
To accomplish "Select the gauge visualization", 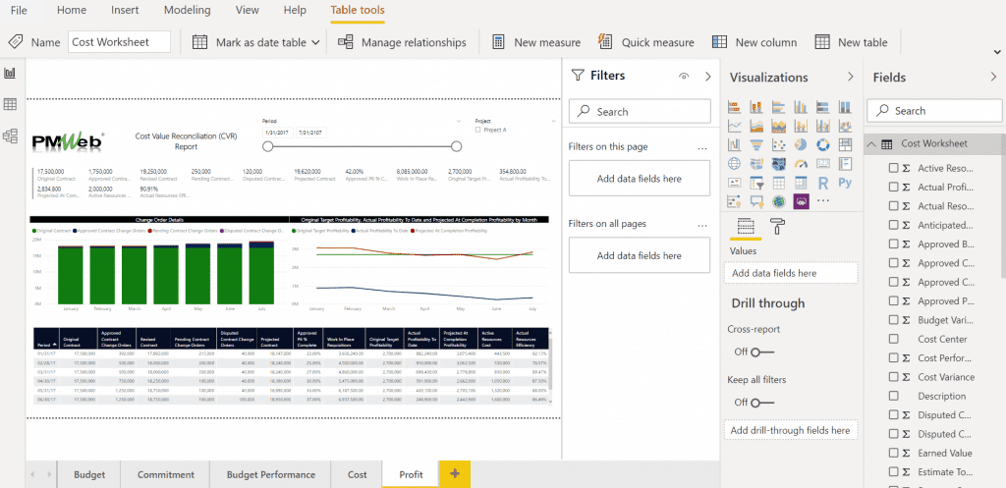I will [801, 164].
